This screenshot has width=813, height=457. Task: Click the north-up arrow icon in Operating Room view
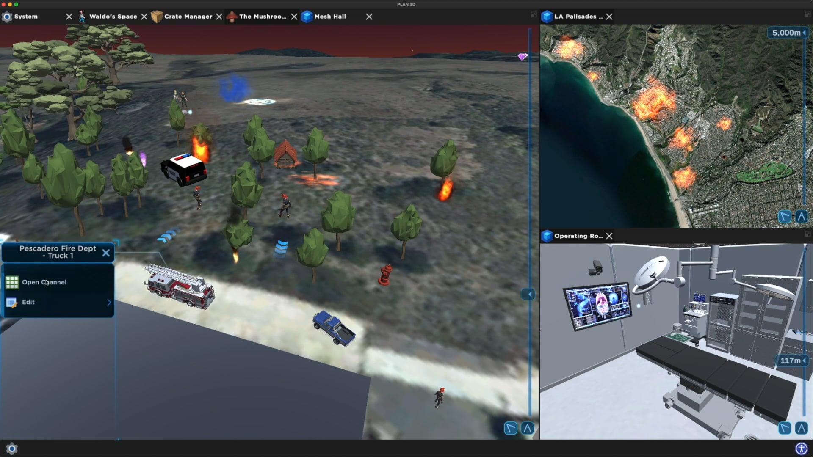click(802, 428)
